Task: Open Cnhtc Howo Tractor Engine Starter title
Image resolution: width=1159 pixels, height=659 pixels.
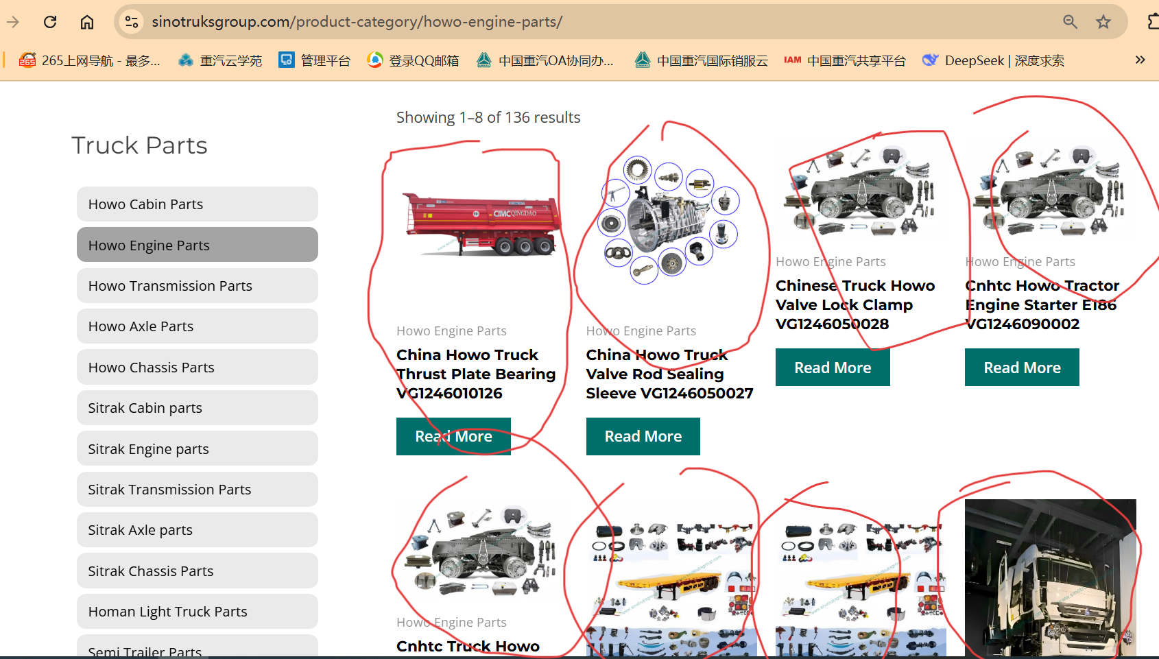Action: 1042,304
